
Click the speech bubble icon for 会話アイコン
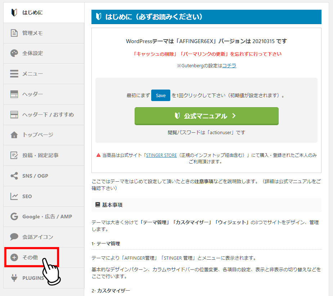14,237
